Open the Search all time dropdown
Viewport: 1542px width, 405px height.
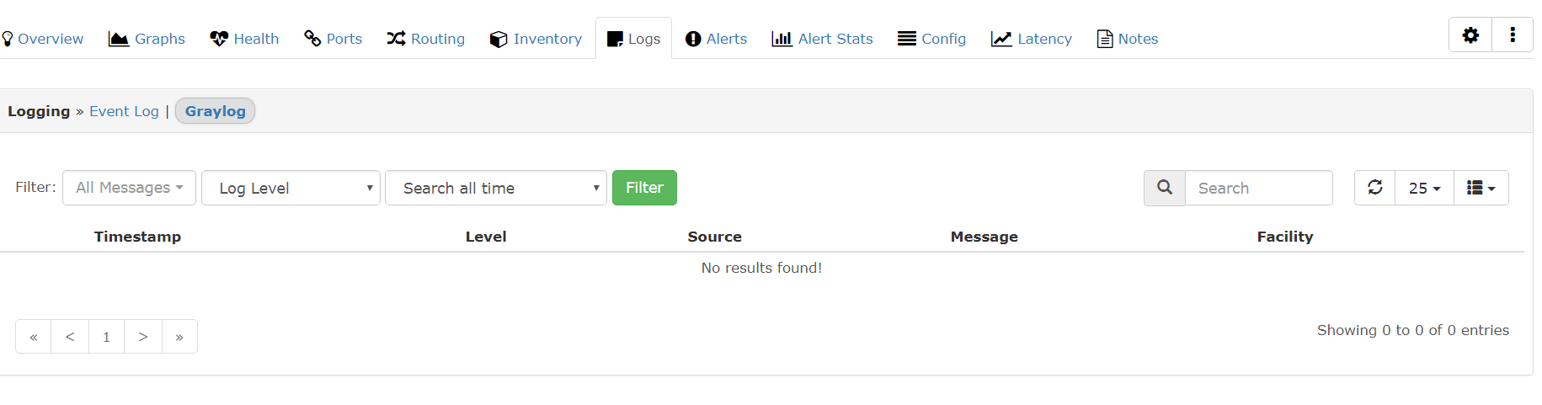click(x=495, y=188)
